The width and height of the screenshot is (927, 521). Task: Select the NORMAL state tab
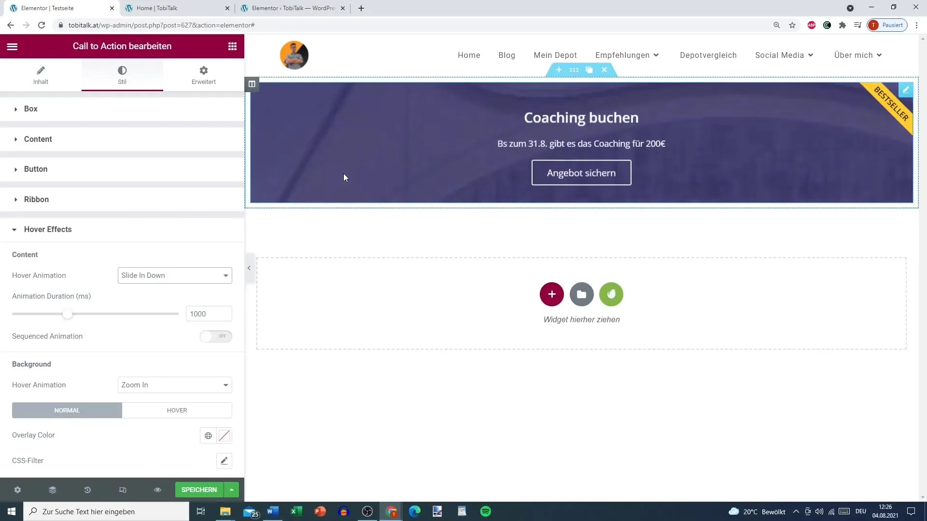(x=67, y=411)
